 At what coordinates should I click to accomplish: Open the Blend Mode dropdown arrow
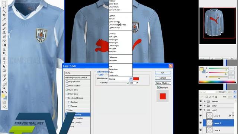tap(131, 79)
